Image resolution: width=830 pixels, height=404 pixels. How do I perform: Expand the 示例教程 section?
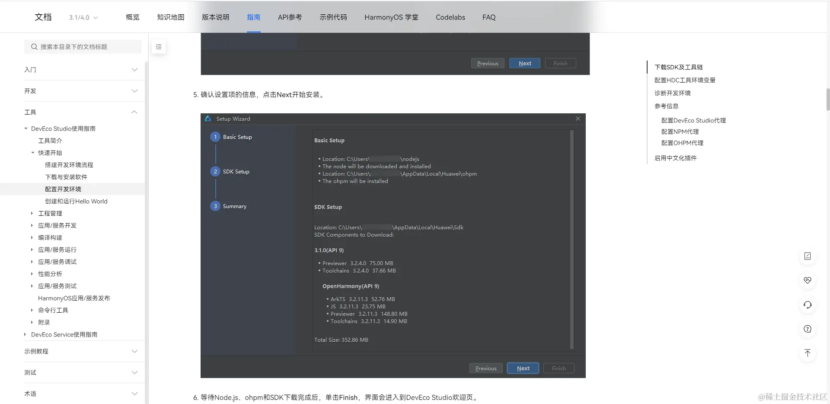tap(81, 351)
